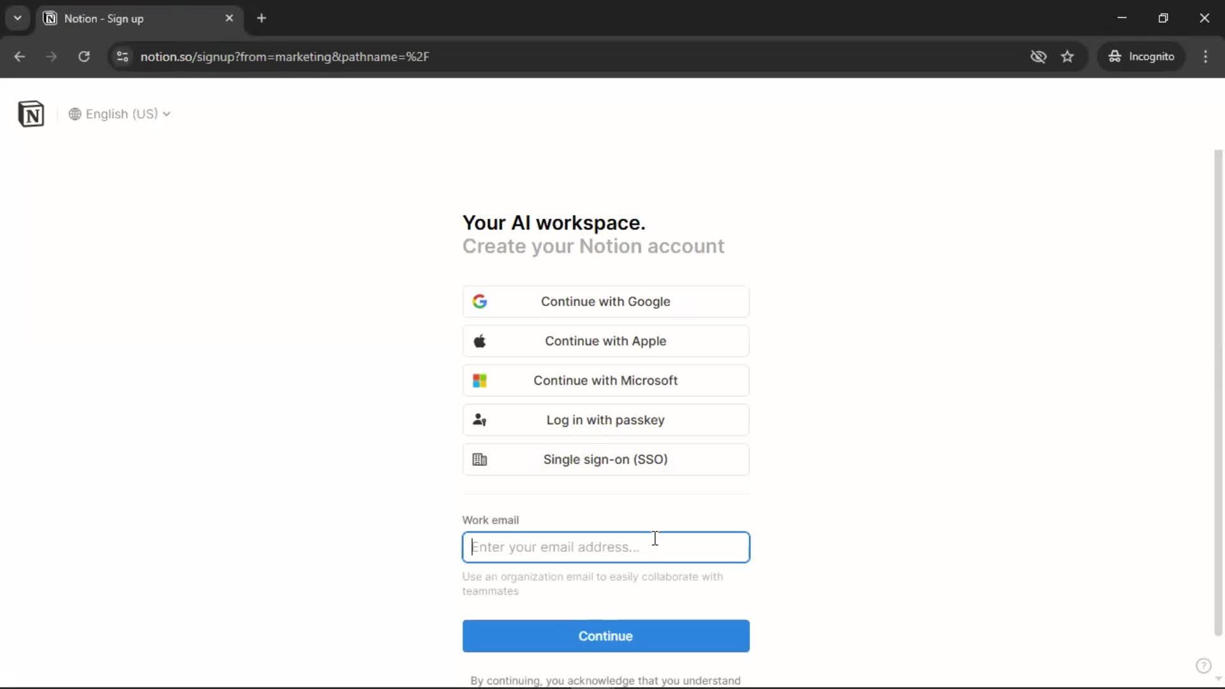Click Continue with Google button
This screenshot has width=1225, height=689.
605,302
